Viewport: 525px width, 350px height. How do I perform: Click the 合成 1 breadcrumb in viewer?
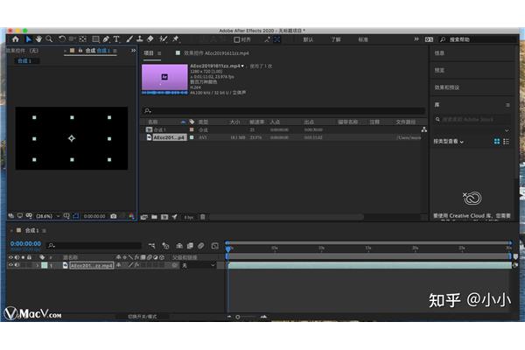(24, 60)
